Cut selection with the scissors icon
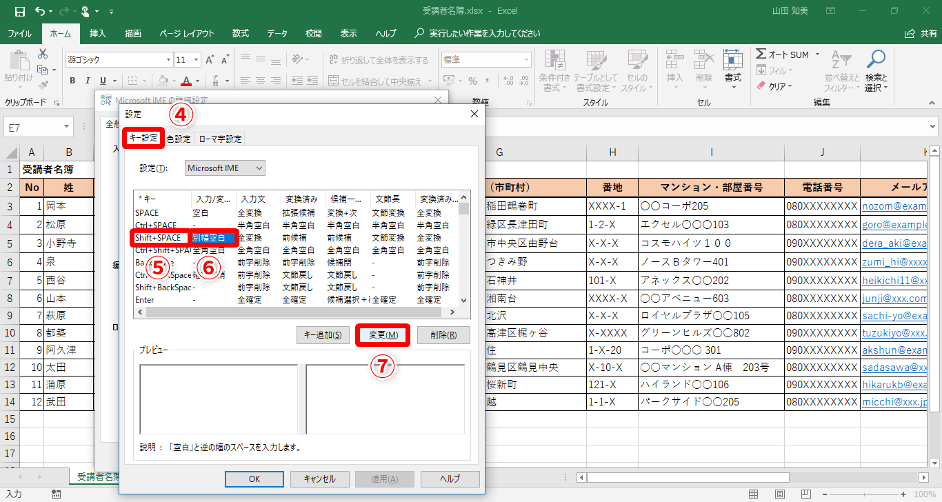 click(43, 54)
